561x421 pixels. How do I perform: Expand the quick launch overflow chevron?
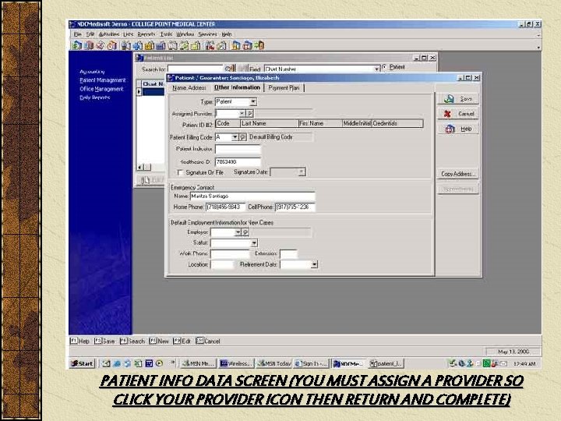pyautogui.click(x=172, y=362)
